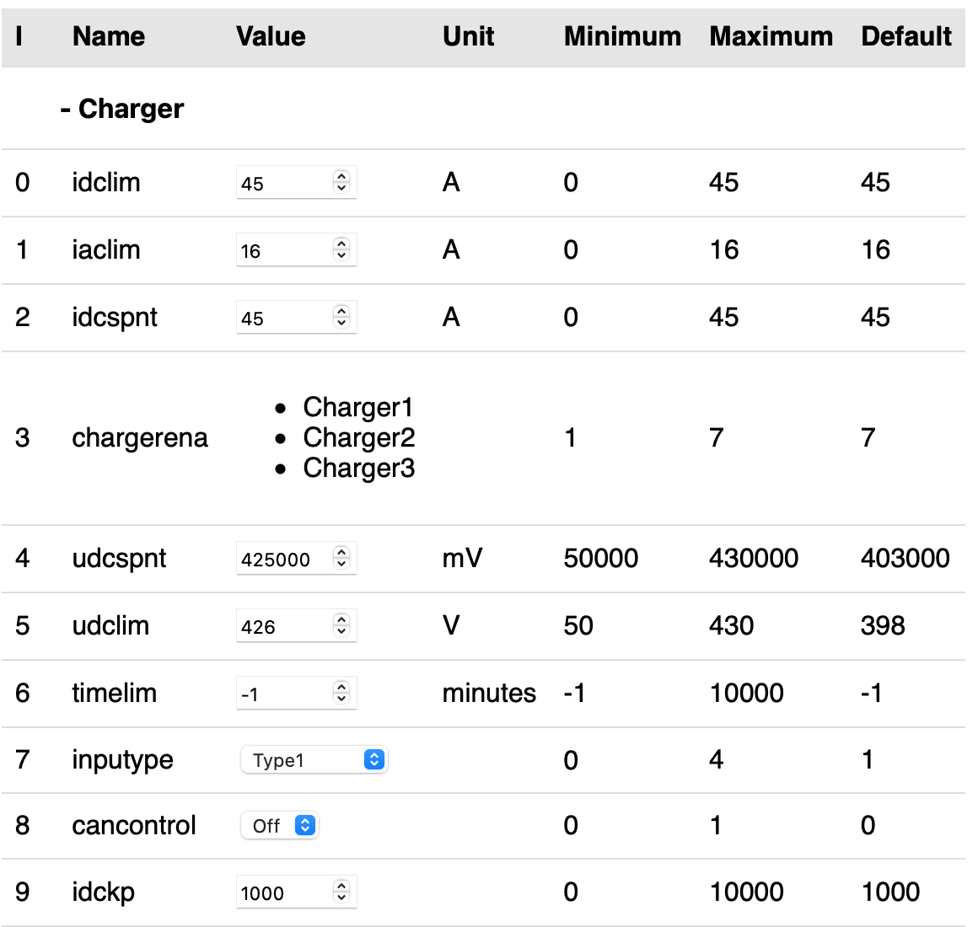Click the idclim value stepper arrows
The height and width of the screenshot is (927, 978).
(341, 182)
